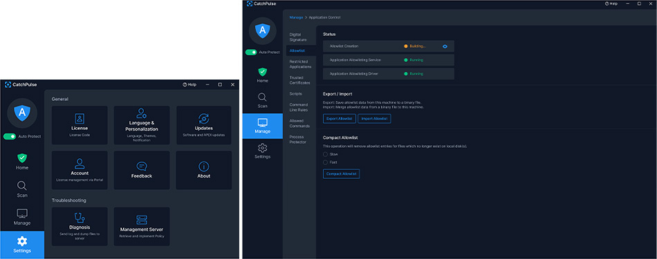This screenshot has height=259, width=657.
Task: Open Manage in Settings window sidebar
Action: (x=22, y=217)
